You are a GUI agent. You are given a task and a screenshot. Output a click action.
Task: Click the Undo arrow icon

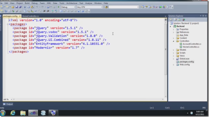(x=37, y=7)
